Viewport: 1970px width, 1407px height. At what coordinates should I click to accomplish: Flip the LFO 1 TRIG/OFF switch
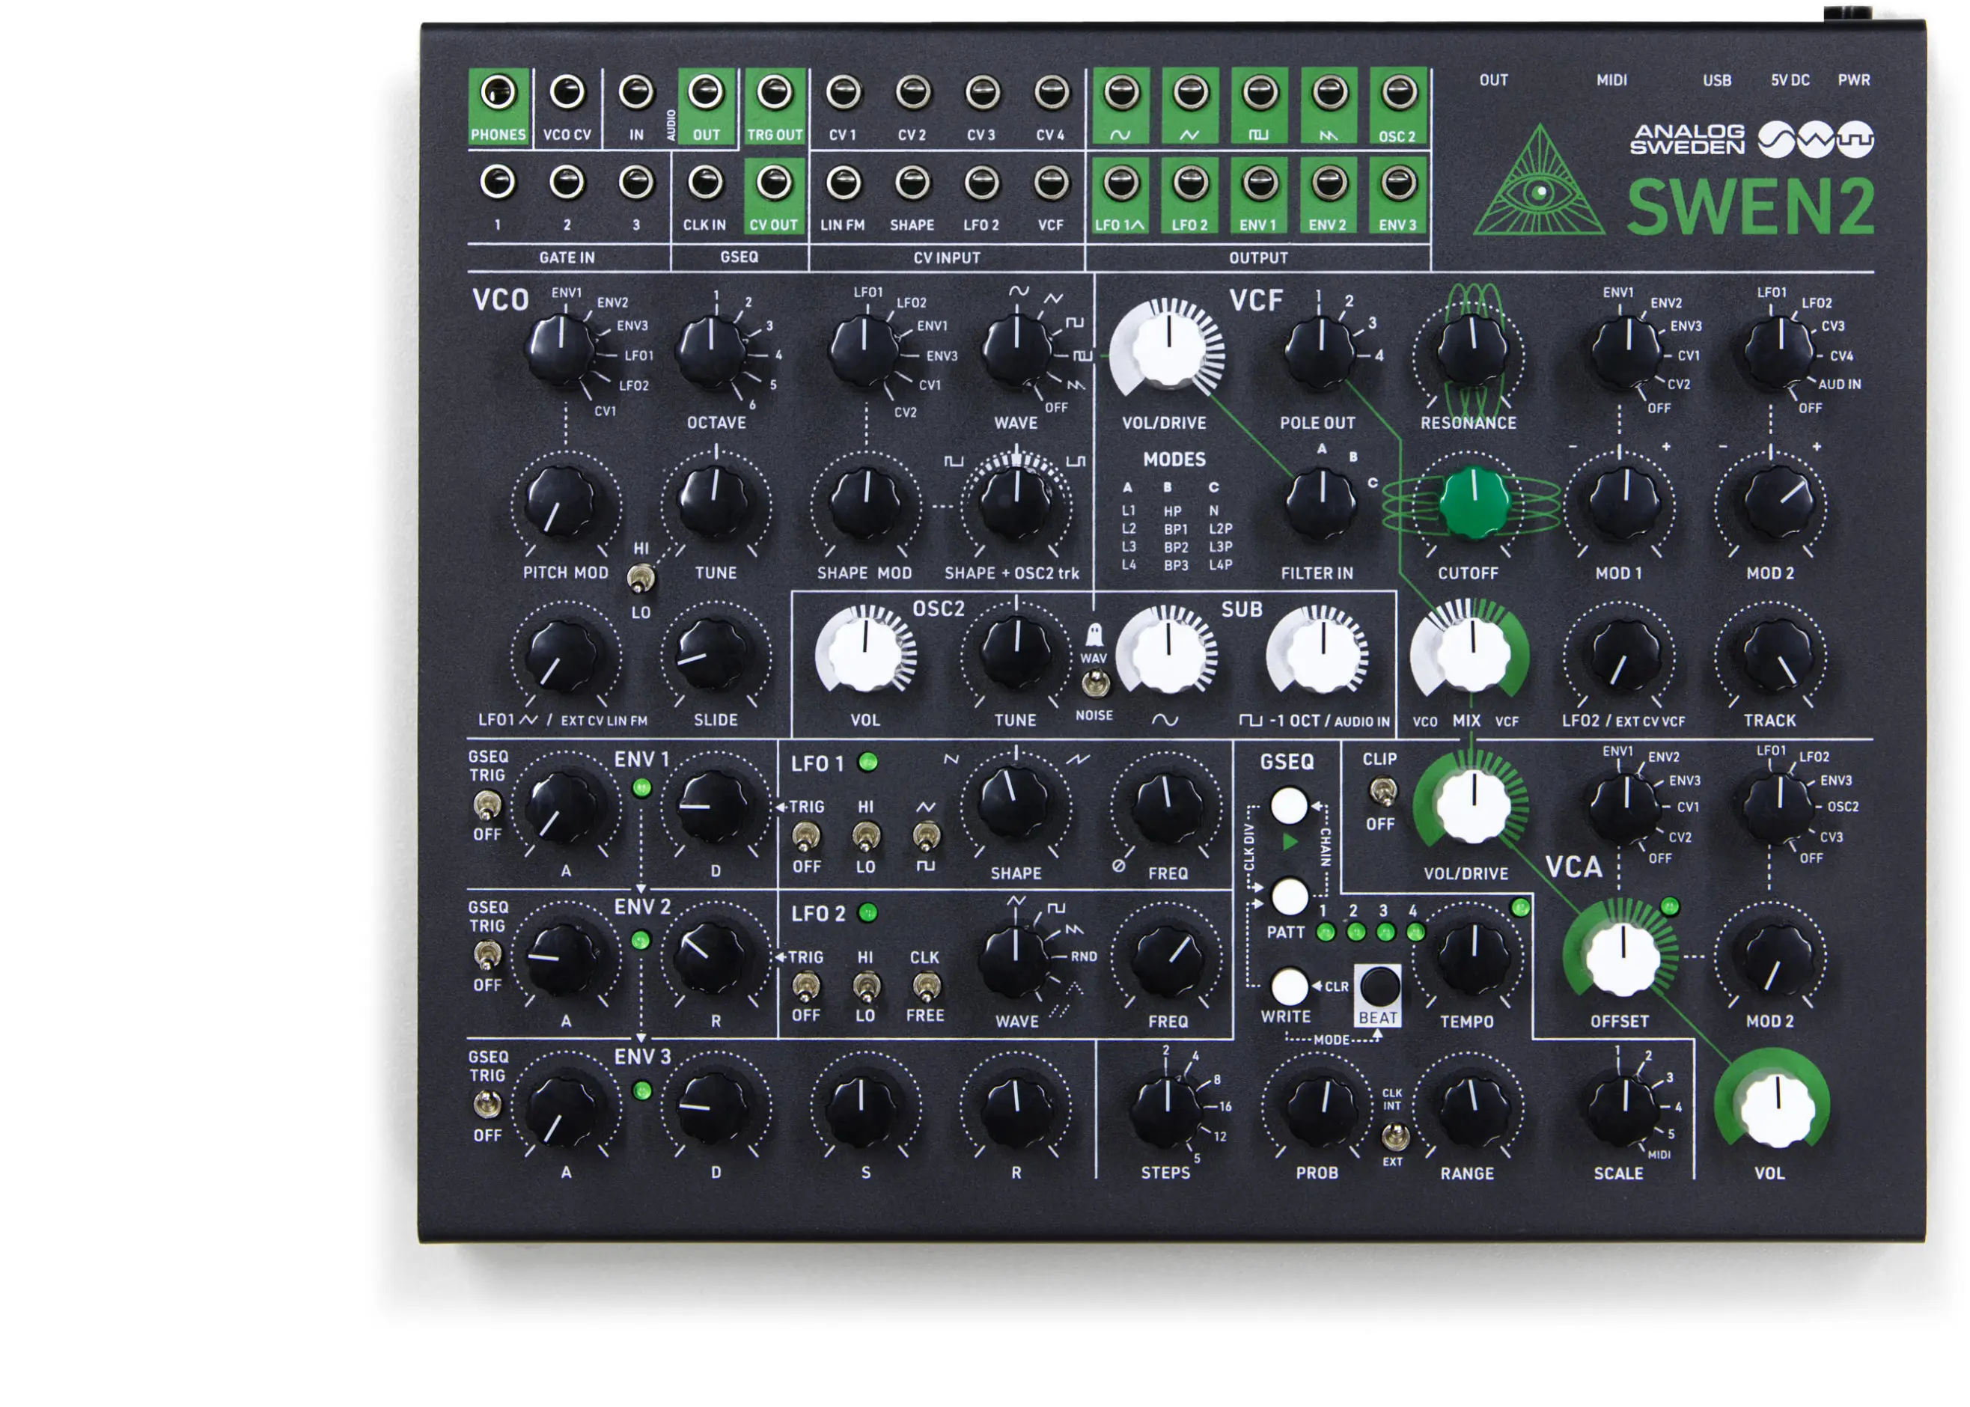click(805, 837)
